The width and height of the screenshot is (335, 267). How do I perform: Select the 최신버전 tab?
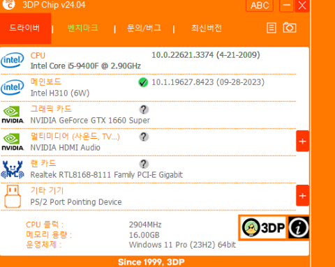point(206,28)
